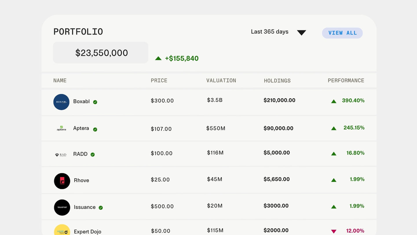Open the Rhove company name link

click(x=81, y=180)
